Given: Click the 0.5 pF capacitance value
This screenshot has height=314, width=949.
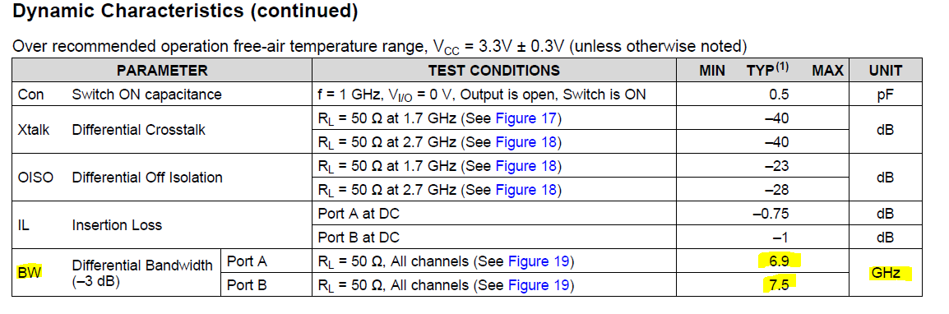Looking at the screenshot, I should (778, 95).
